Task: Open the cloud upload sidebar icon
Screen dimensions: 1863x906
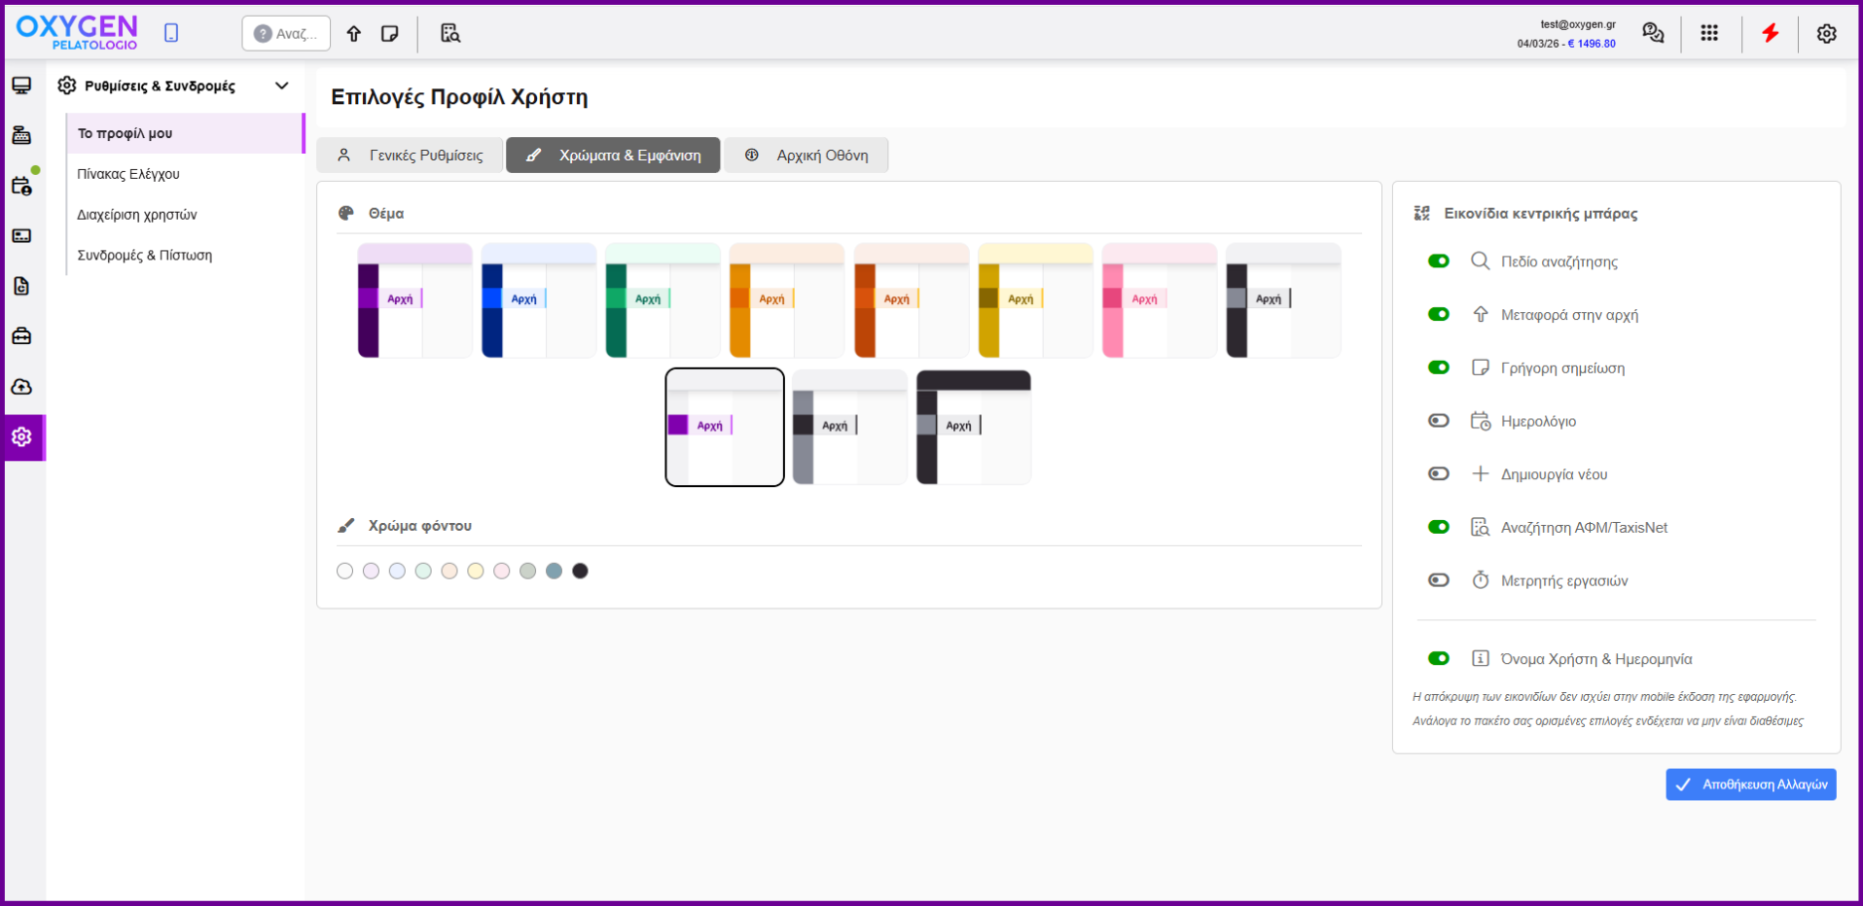Action: 21,387
